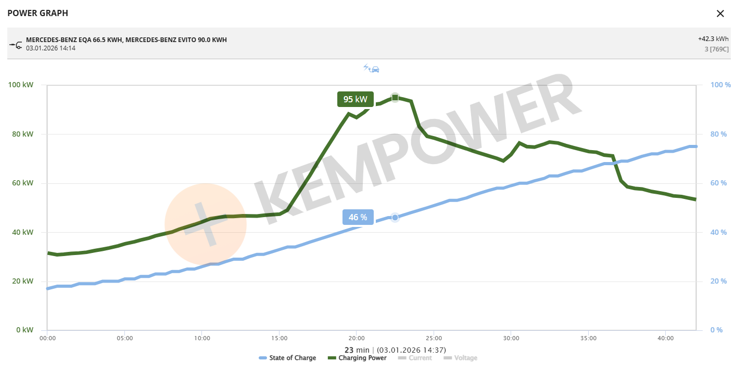This screenshot has height=375, width=736.
Task: Click the +42.3 kWh energy value
Action: tap(713, 39)
